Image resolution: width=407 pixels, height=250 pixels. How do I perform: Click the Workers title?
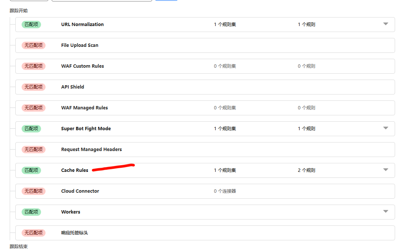[x=71, y=212]
